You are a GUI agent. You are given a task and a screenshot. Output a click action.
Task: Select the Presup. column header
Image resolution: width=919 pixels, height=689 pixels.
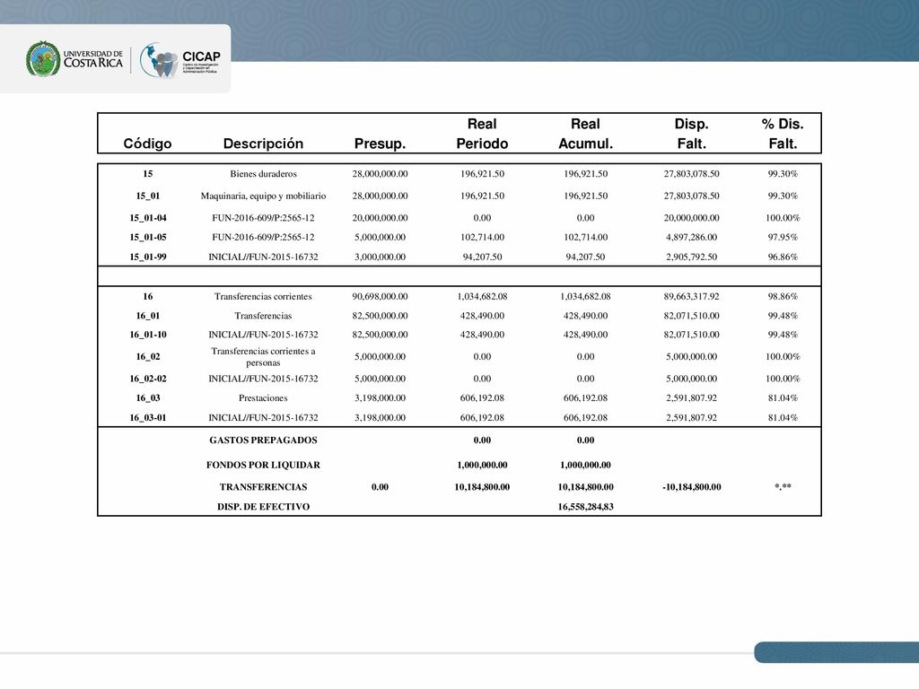click(x=380, y=144)
